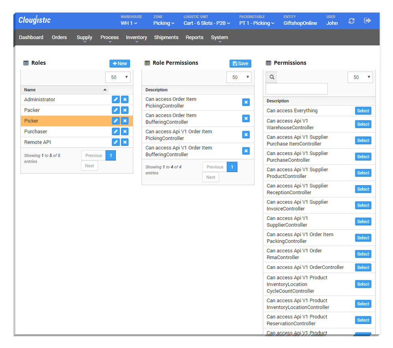Select Api V1 OrderController permission
This screenshot has height=348, width=393.
363,267
